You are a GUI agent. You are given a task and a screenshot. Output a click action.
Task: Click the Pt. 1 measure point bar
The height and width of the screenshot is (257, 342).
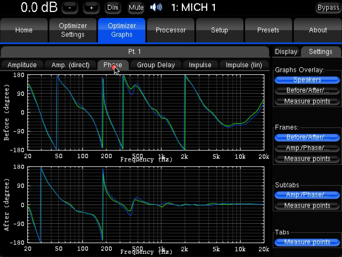click(x=135, y=52)
